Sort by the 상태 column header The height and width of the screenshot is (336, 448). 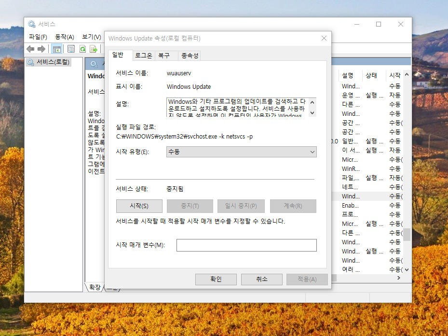point(373,75)
